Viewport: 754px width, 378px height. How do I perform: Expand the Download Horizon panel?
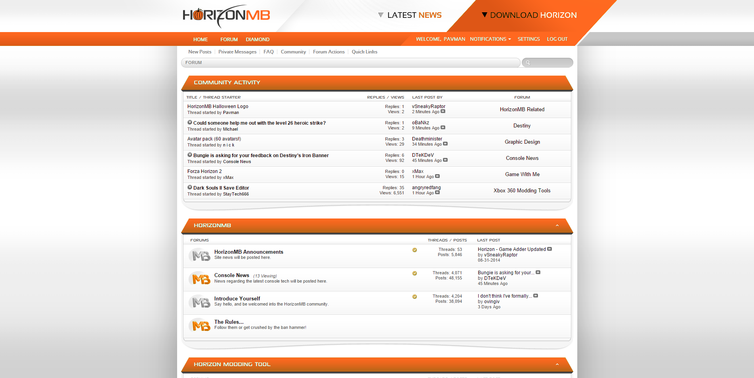[529, 15]
